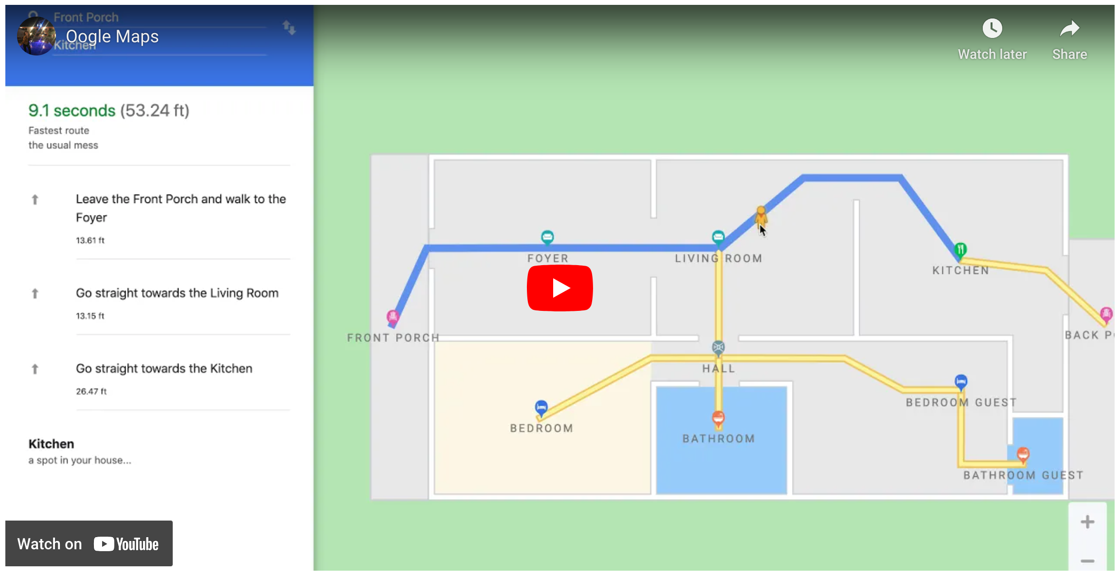Select 'Go straight towards the Living Room' step
Viewport: 1119px width, 577px height.
pyautogui.click(x=177, y=293)
